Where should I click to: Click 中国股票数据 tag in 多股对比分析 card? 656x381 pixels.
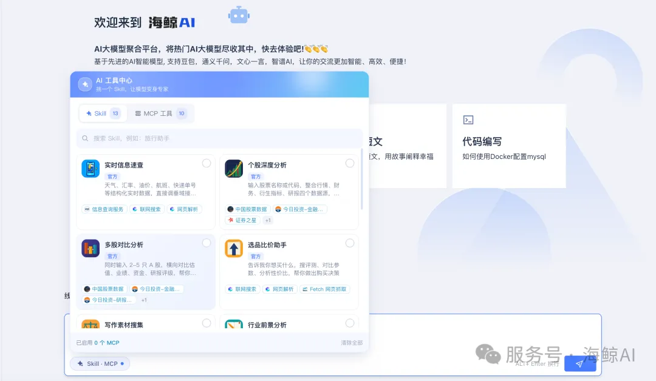click(x=104, y=289)
